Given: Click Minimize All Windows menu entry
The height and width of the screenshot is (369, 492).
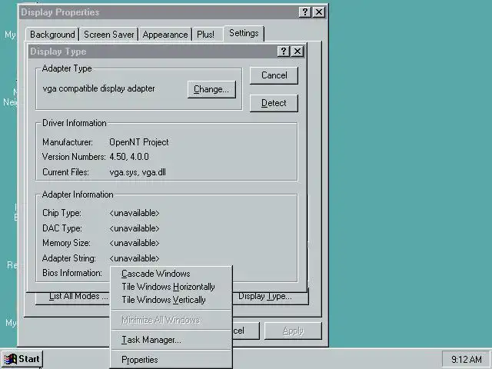Looking at the screenshot, I should 171,320.
